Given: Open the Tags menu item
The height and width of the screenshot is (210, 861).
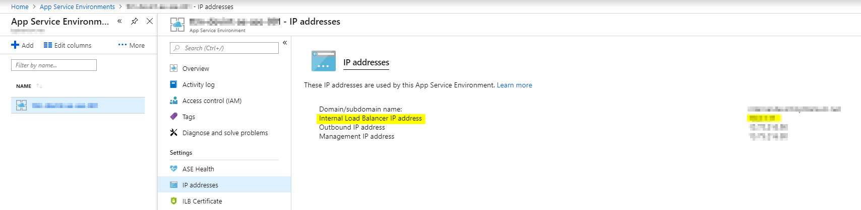Looking at the screenshot, I should 189,117.
